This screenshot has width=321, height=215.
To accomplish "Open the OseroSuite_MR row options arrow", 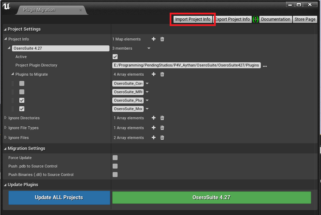I will (147, 92).
